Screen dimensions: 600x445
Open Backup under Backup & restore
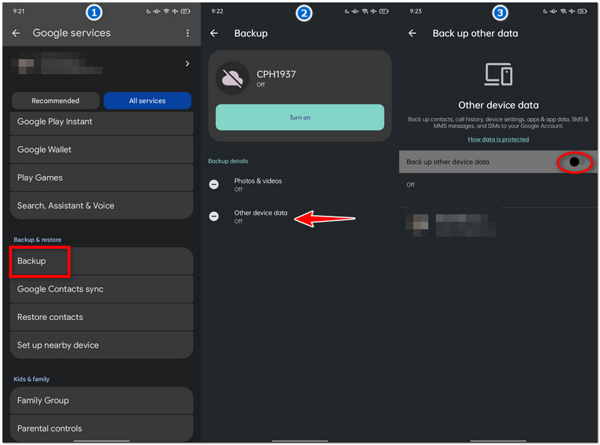click(101, 261)
